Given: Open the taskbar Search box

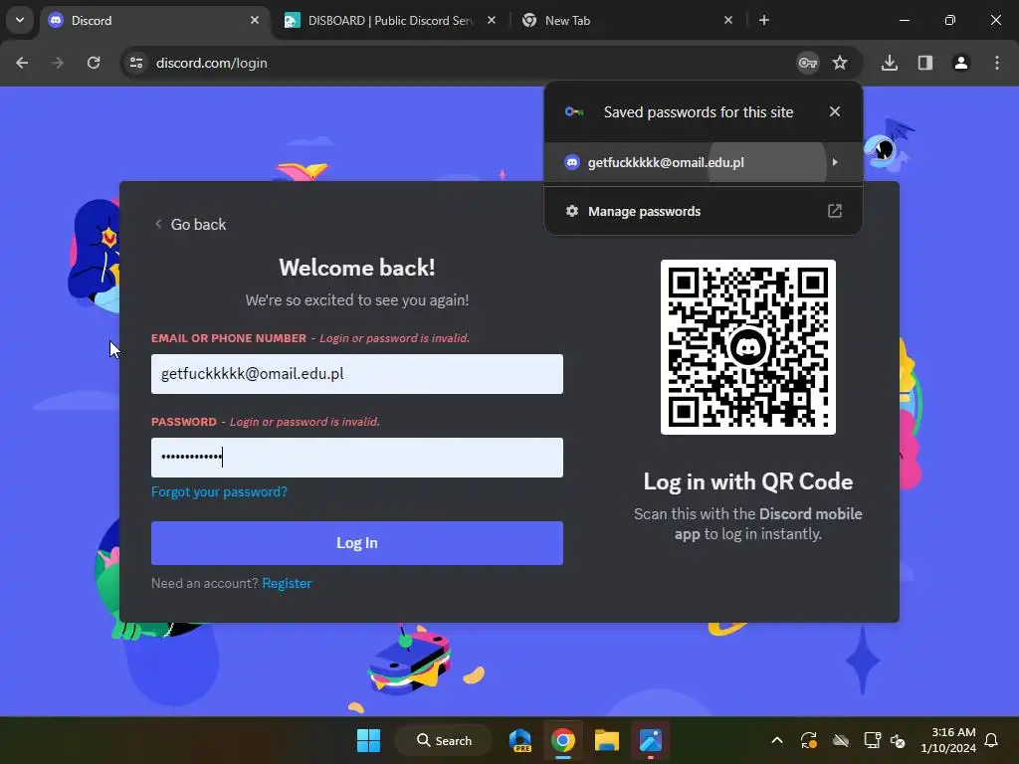Looking at the screenshot, I should [x=444, y=740].
